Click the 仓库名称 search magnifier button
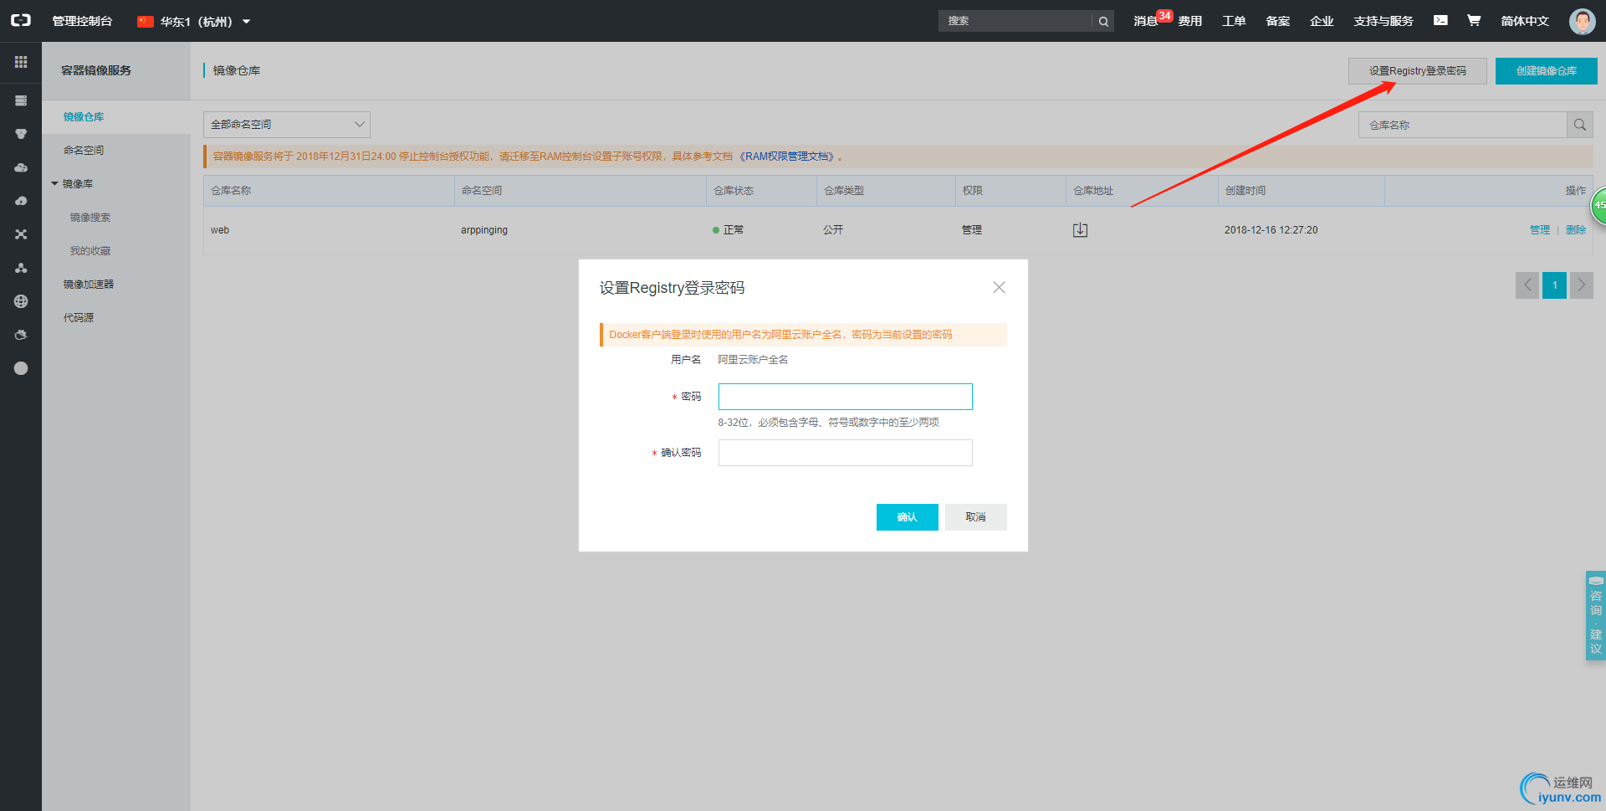Viewport: 1606px width, 811px height. [1579, 125]
